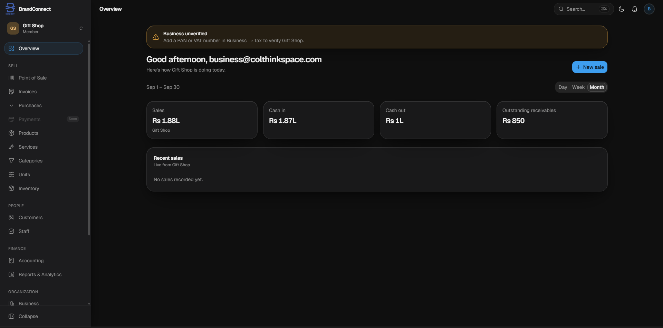
Task: Click the New sale button
Action: (x=590, y=67)
